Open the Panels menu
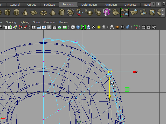The image size is (166, 124). pos(63,22)
